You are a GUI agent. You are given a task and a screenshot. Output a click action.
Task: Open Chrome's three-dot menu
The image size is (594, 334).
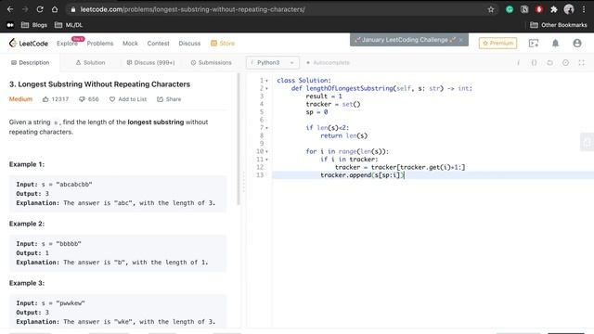584,9
